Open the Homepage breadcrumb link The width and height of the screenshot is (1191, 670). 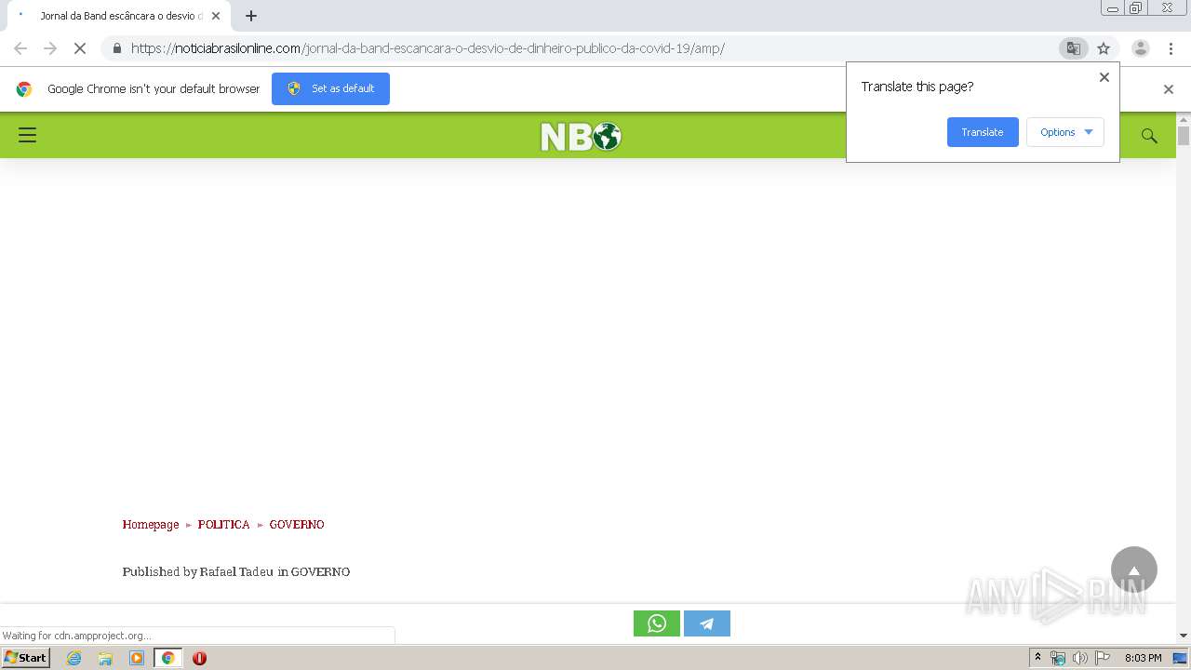pyautogui.click(x=151, y=525)
